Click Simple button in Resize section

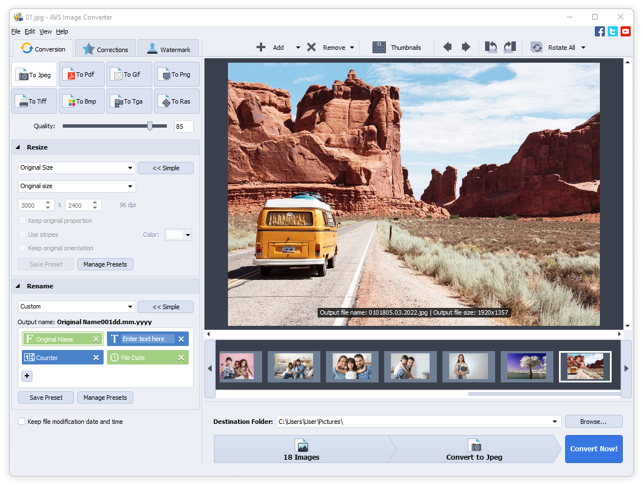tap(166, 168)
